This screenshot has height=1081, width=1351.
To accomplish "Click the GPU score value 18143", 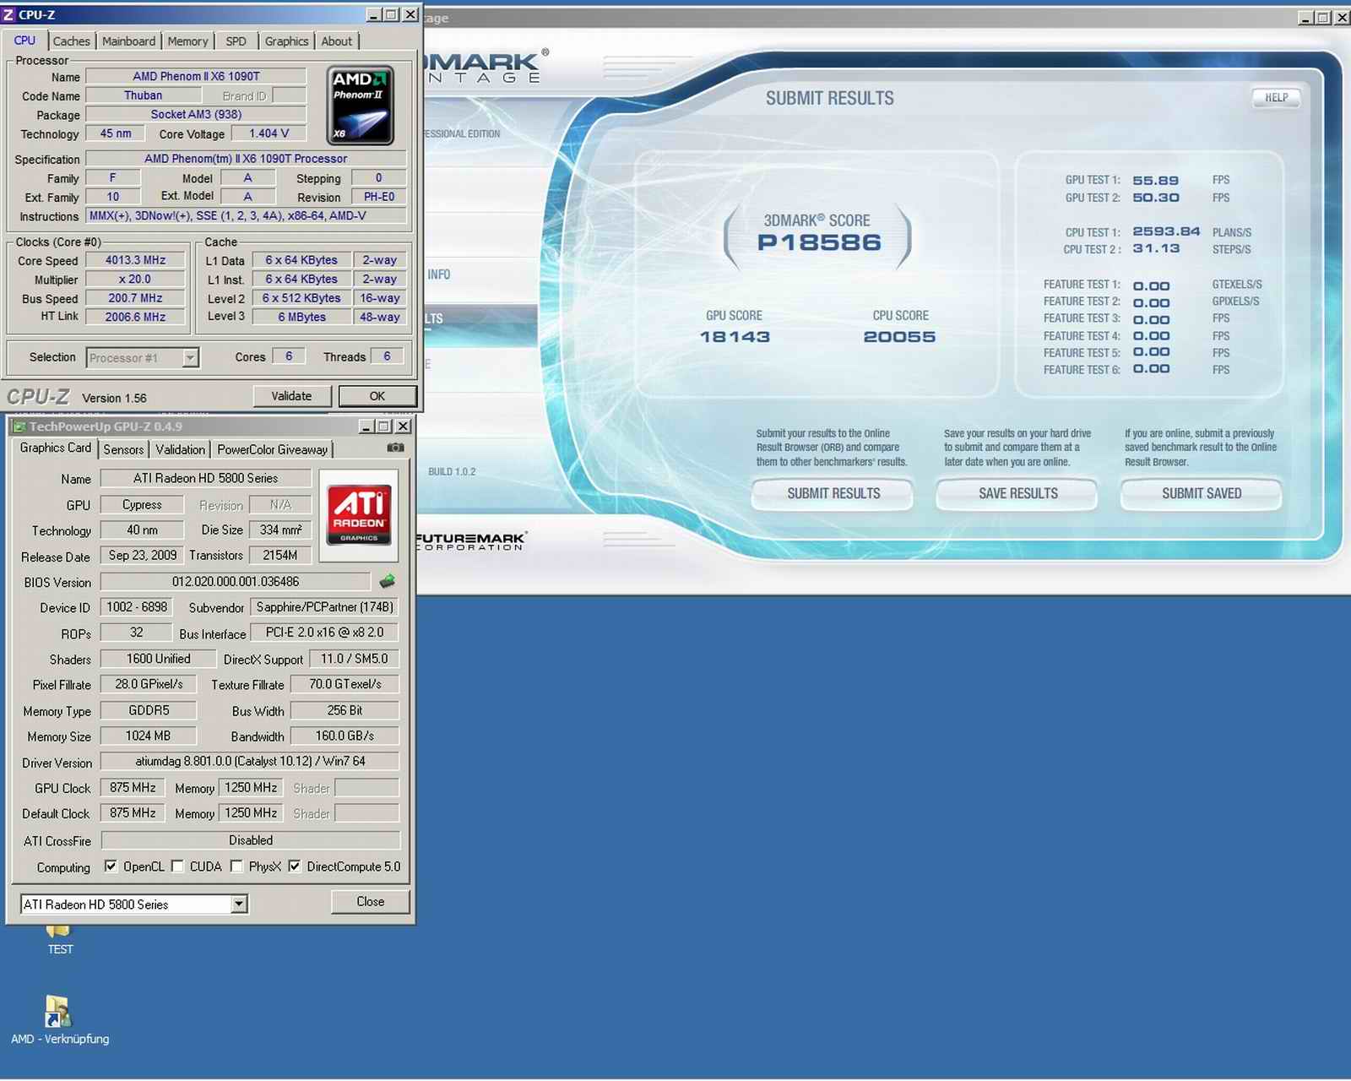I will coord(735,337).
